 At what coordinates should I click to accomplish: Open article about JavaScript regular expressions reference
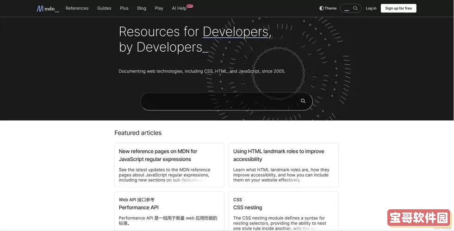coord(158,155)
